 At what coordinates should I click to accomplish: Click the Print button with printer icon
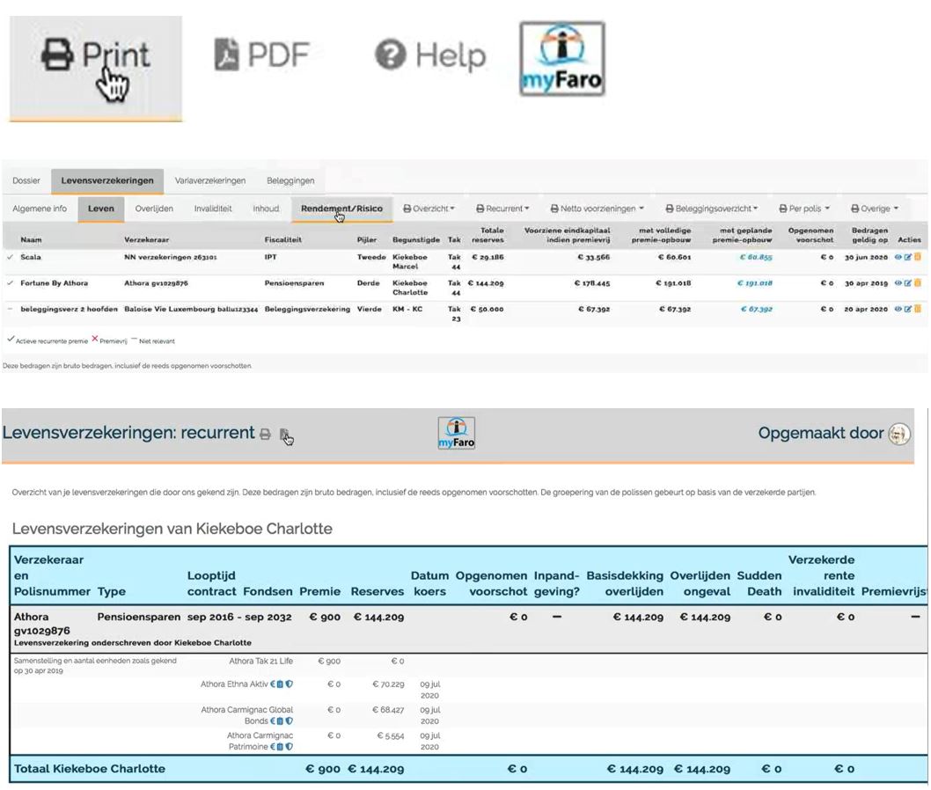[96, 68]
